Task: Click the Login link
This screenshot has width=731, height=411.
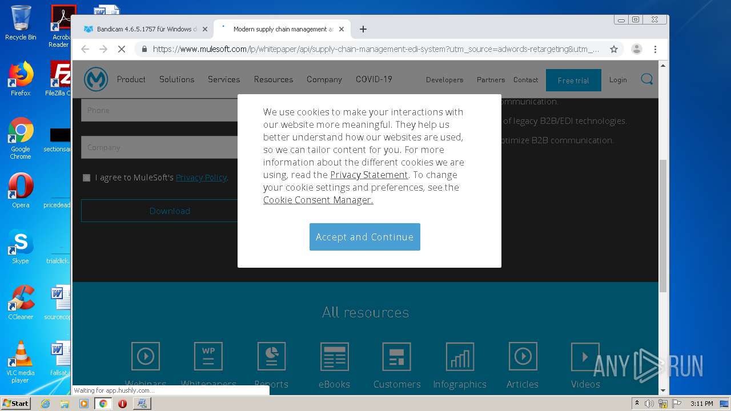Action: click(618, 80)
